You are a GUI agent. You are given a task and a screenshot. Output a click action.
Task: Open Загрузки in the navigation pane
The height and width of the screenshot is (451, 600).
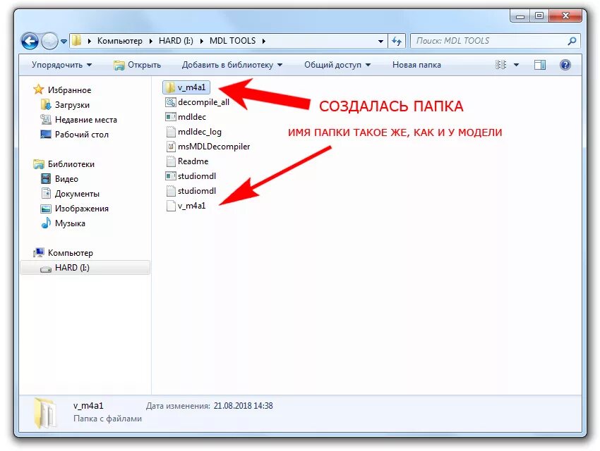coord(72,105)
